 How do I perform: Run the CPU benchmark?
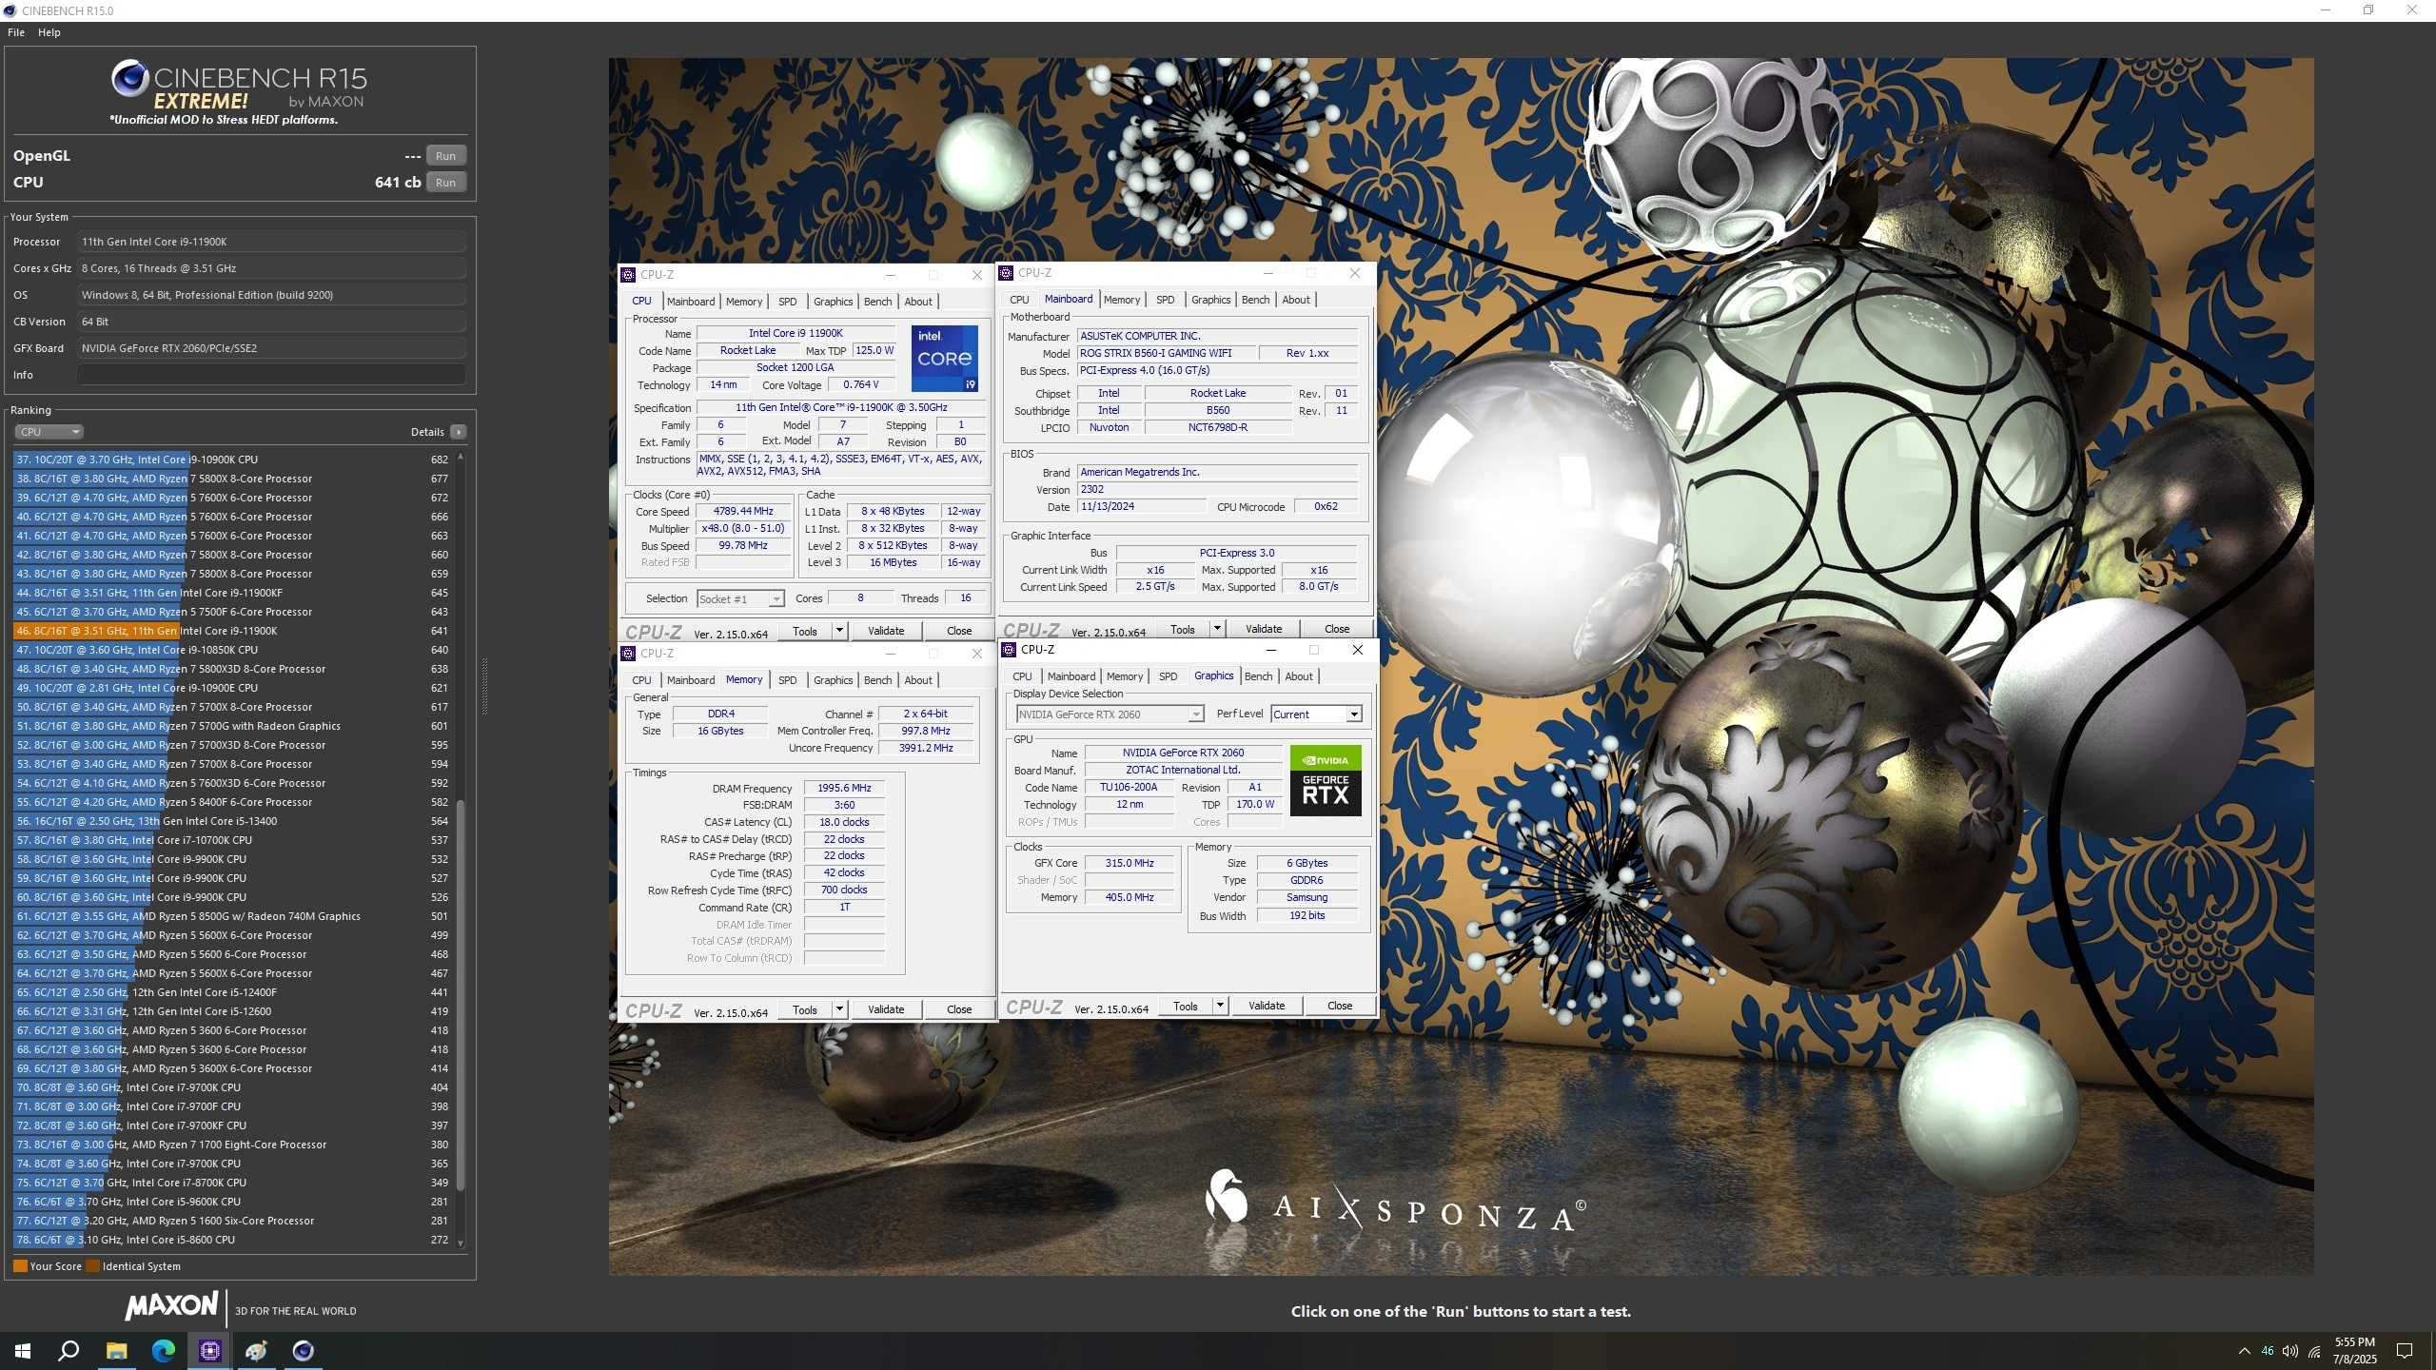(445, 183)
